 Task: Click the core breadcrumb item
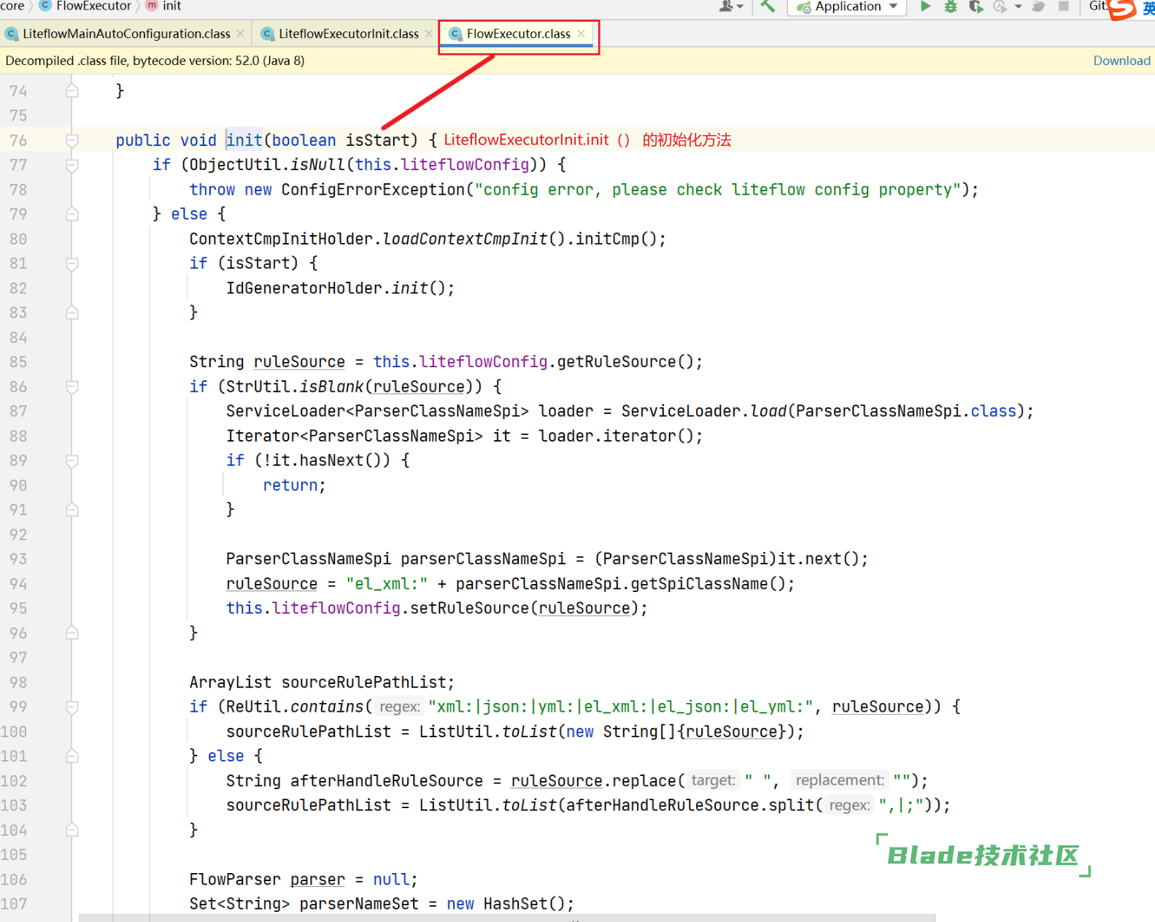[12, 6]
